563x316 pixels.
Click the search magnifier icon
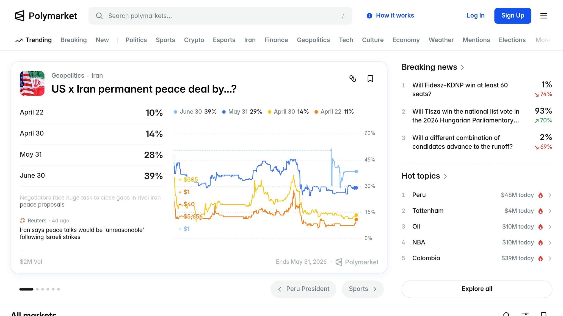click(x=99, y=16)
